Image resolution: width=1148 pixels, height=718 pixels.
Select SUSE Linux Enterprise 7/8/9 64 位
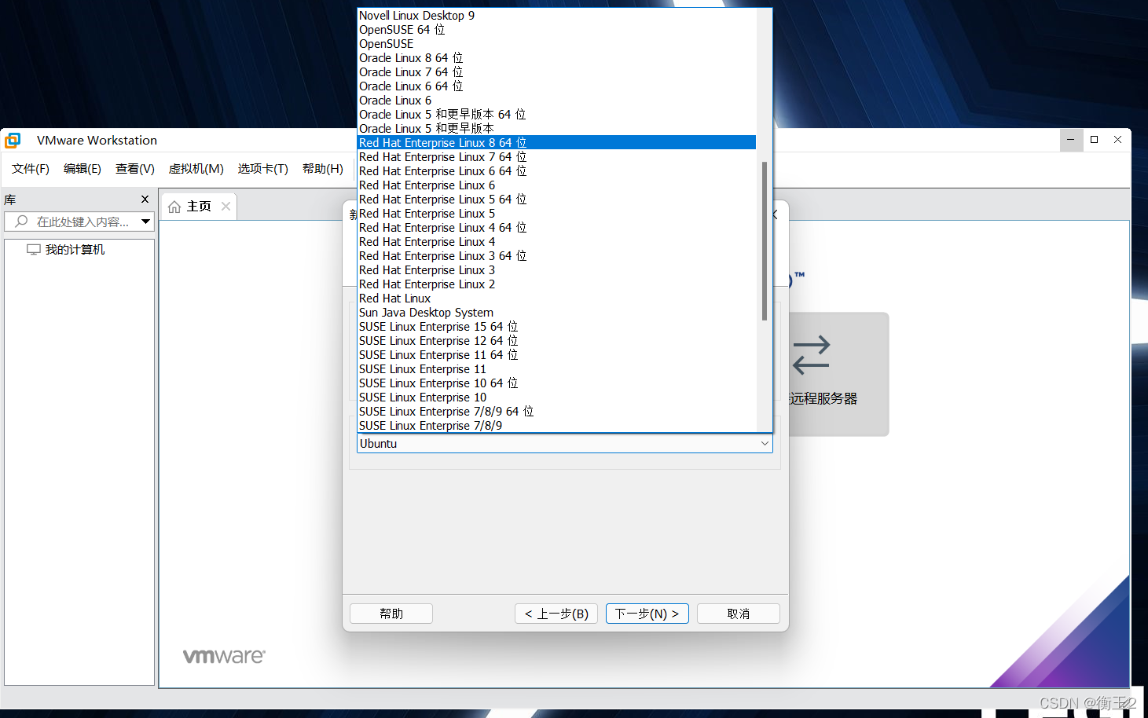click(x=556, y=412)
